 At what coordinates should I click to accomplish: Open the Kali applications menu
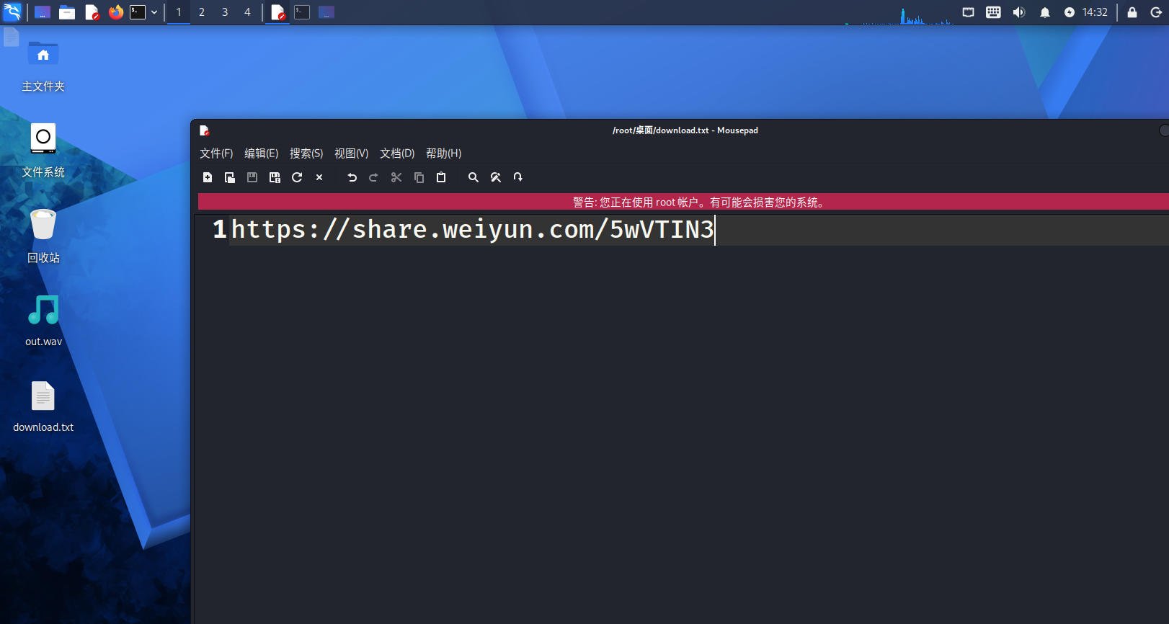coord(12,12)
